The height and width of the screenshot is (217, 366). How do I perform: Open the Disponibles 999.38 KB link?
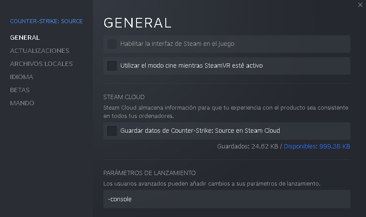coord(317,146)
